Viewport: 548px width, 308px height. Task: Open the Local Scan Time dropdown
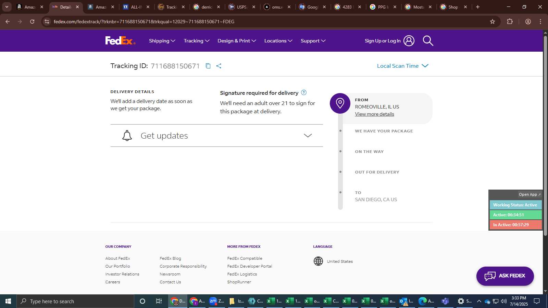[x=402, y=66]
